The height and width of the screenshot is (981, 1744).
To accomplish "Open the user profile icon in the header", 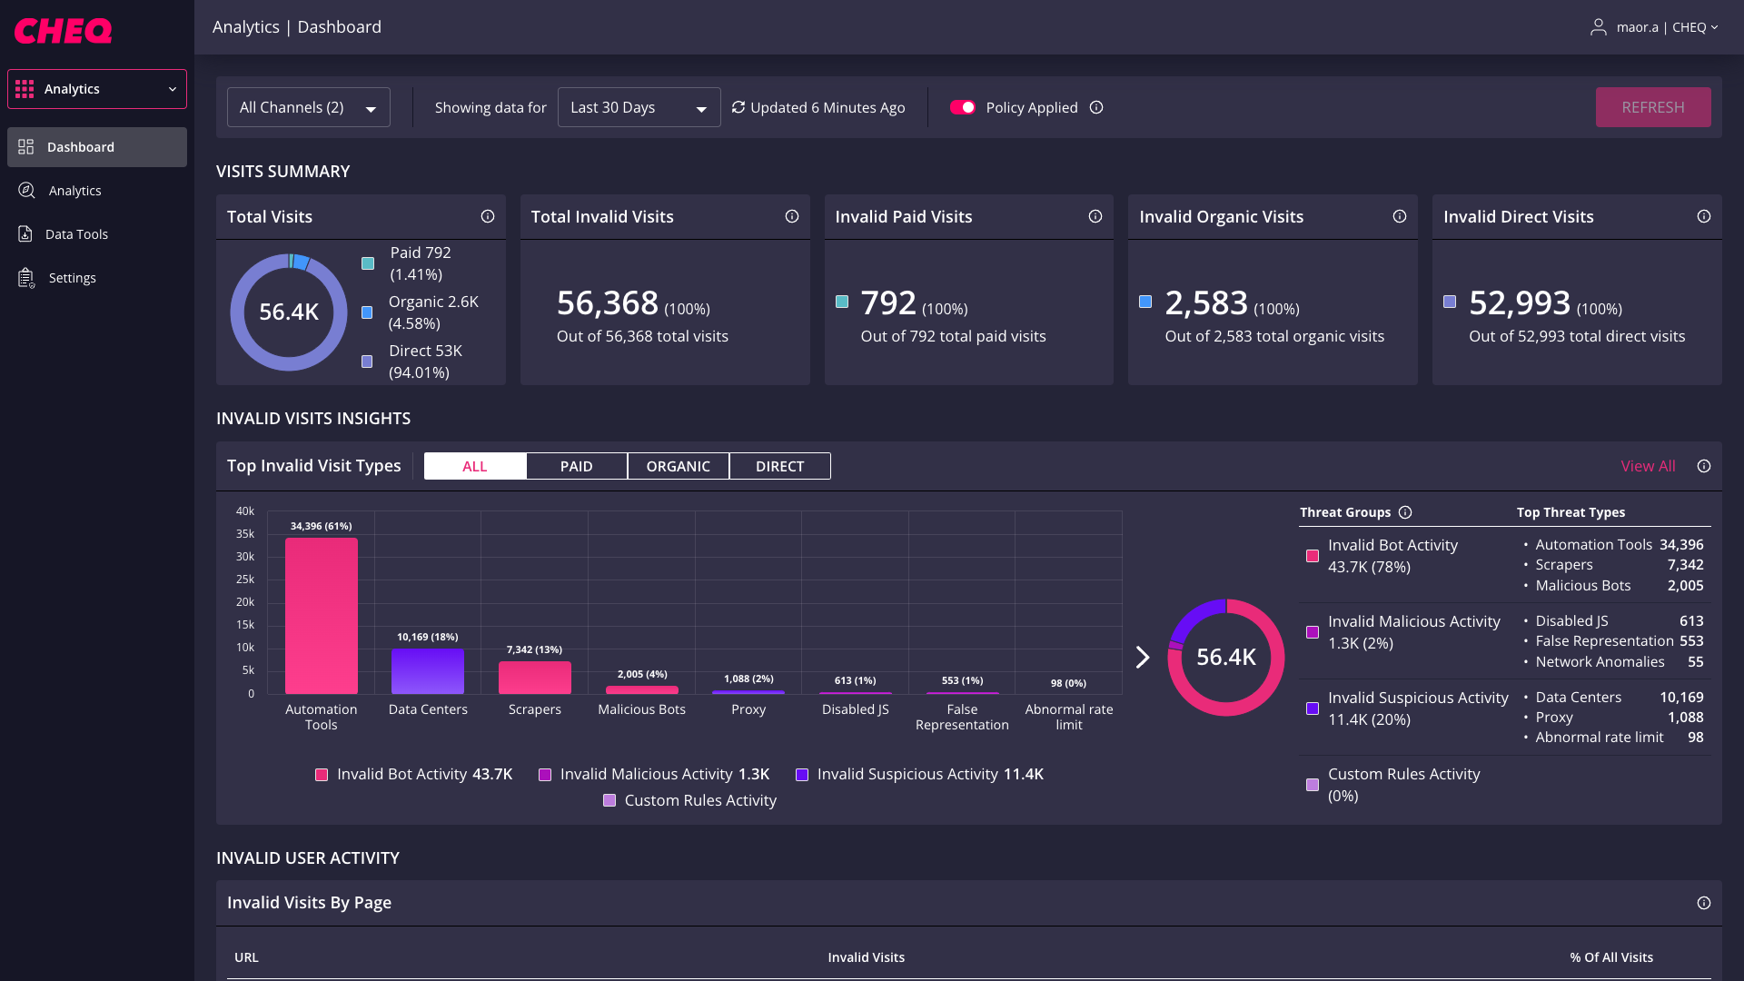I will 1599,26.
